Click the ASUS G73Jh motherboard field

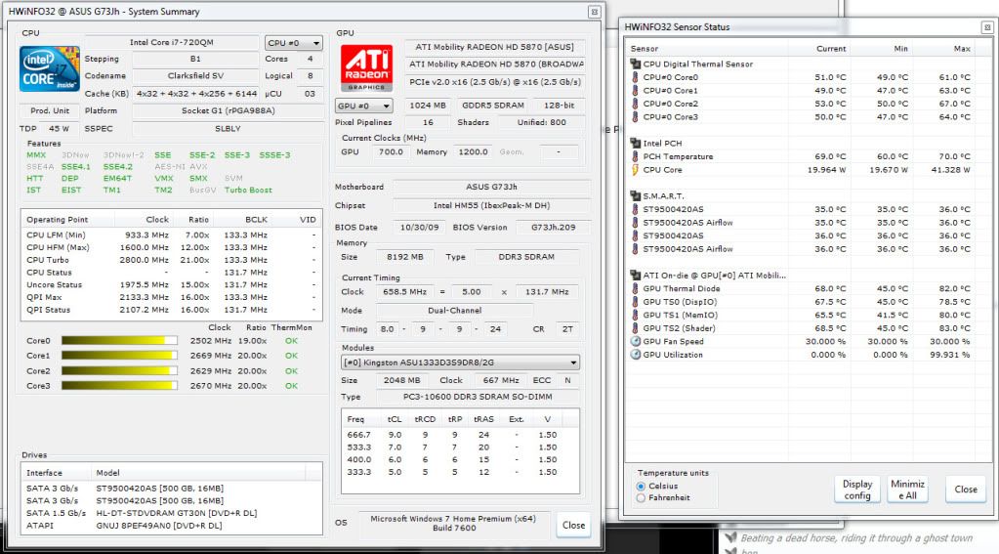491,187
